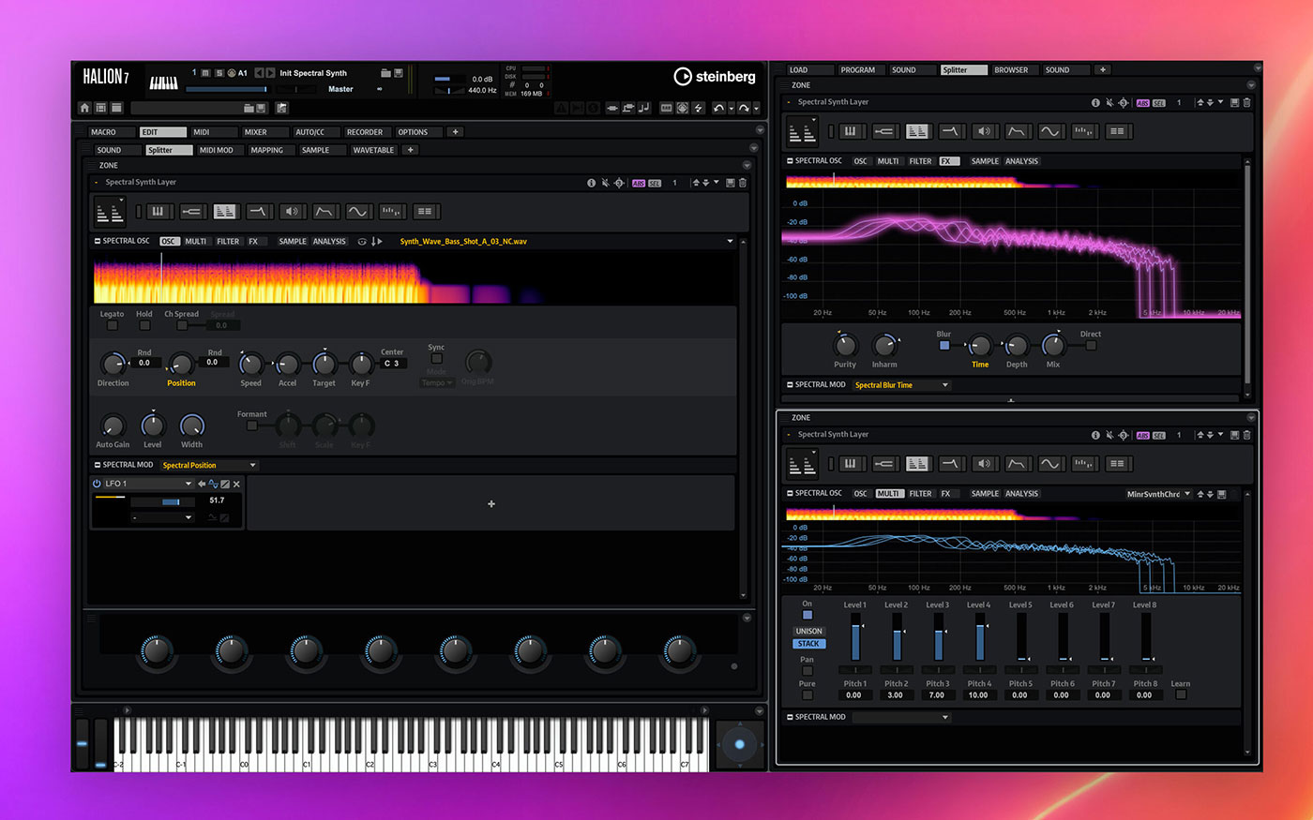The width and height of the screenshot is (1313, 820).
Task: Toggle the Formant checkbox
Action: (x=251, y=425)
